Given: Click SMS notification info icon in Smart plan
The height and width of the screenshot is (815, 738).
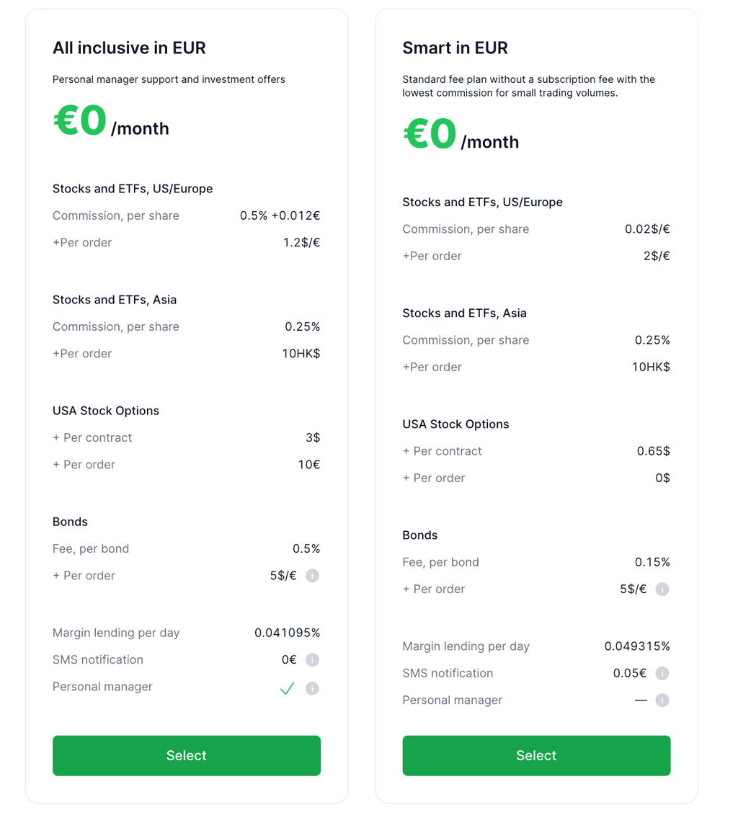Looking at the screenshot, I should (x=662, y=674).
